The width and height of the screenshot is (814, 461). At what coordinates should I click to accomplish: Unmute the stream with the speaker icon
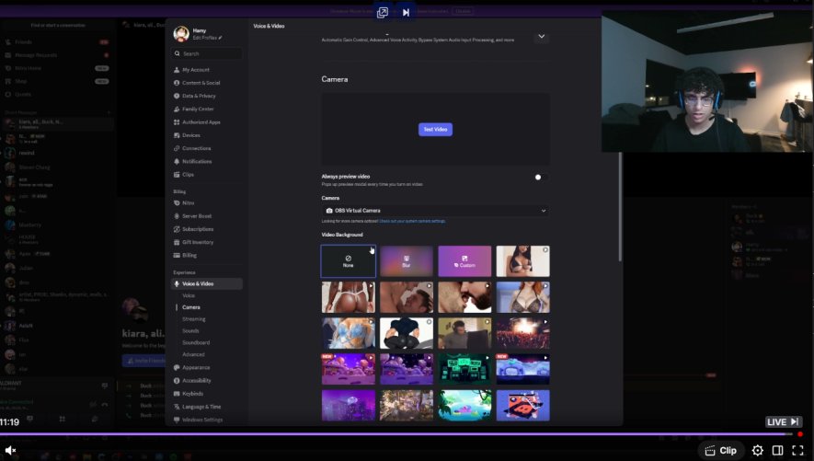10,450
